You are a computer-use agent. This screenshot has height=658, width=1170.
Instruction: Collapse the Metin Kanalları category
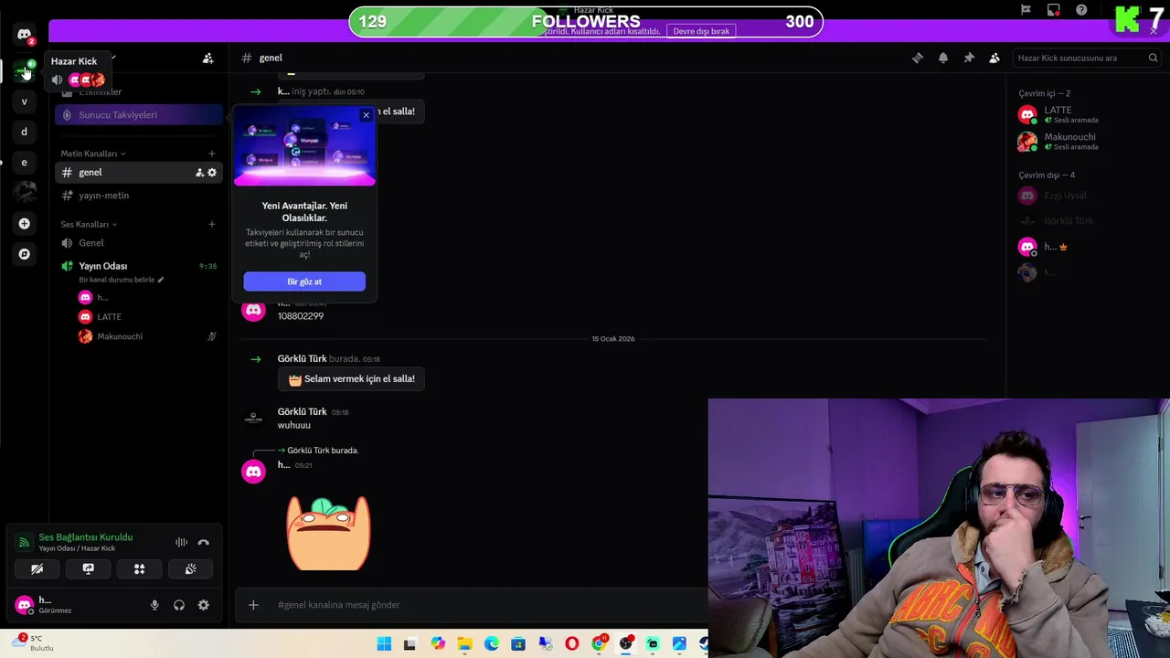pyautogui.click(x=92, y=154)
